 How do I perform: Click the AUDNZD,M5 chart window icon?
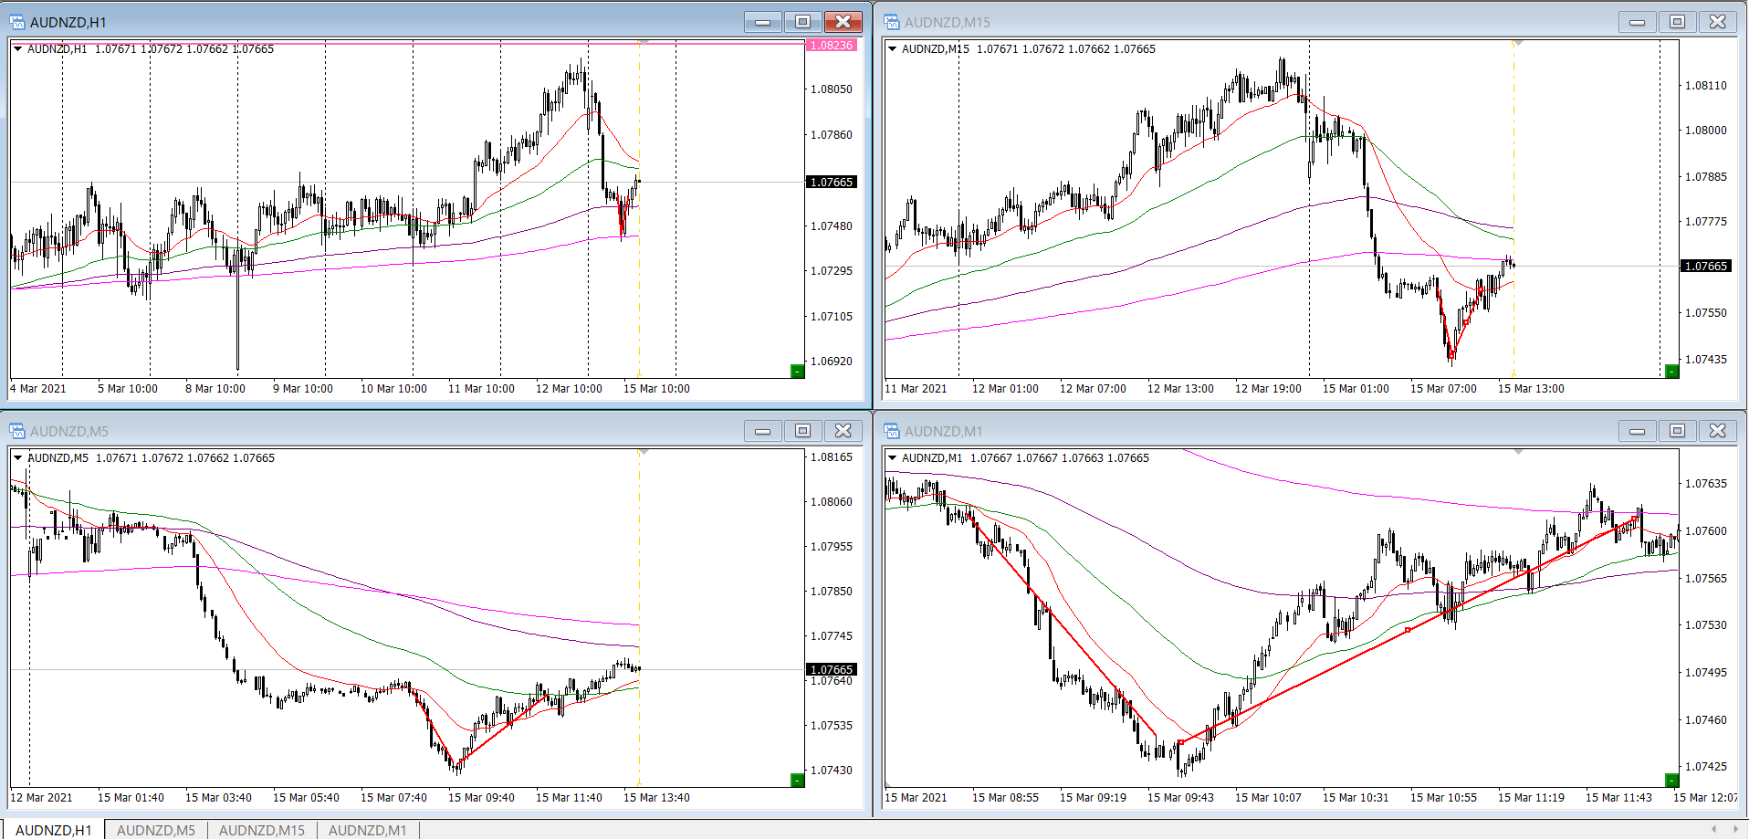coord(16,431)
